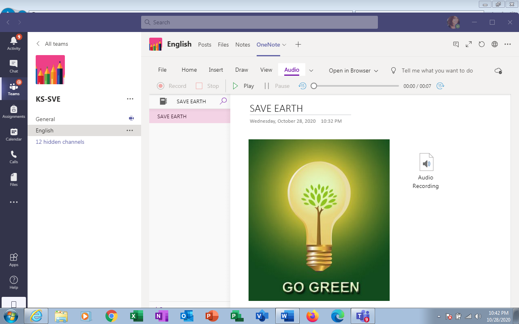This screenshot has width=519, height=324.
Task: Switch to the View ribbon tab
Action: (266, 70)
